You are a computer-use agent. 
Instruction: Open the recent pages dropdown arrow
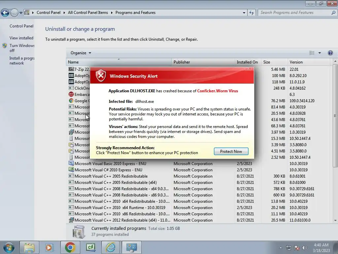[21, 13]
